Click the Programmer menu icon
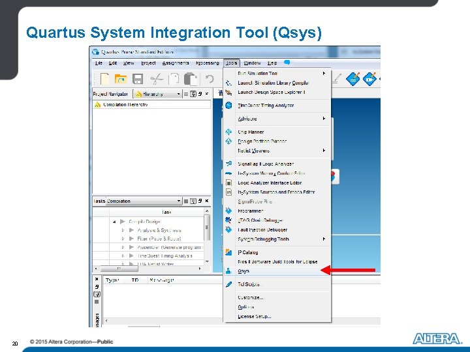Screen dimensions: 470x352 228,211
